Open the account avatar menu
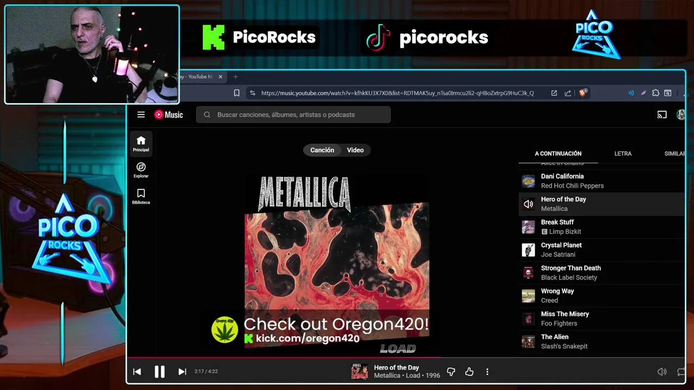 (681, 115)
